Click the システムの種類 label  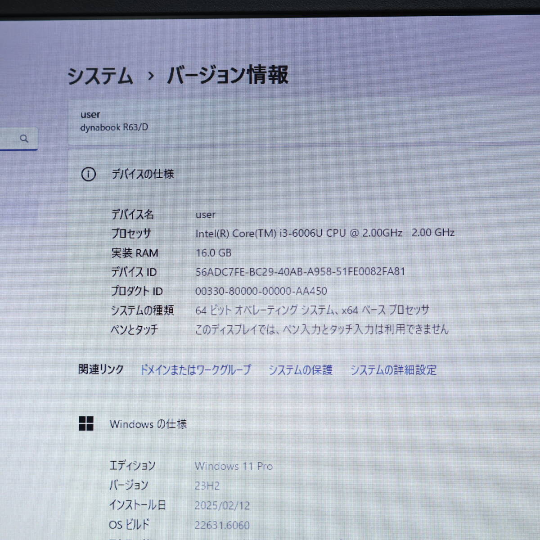click(x=142, y=310)
